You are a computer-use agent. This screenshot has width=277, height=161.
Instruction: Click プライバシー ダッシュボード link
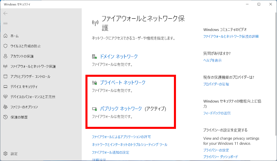point(220,157)
